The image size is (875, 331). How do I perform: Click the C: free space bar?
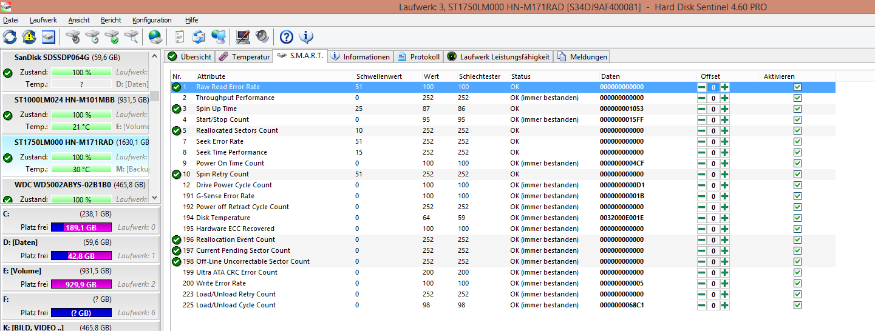tap(81, 227)
